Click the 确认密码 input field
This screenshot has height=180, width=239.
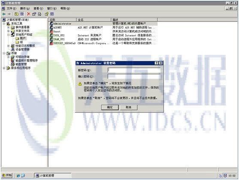134,76
